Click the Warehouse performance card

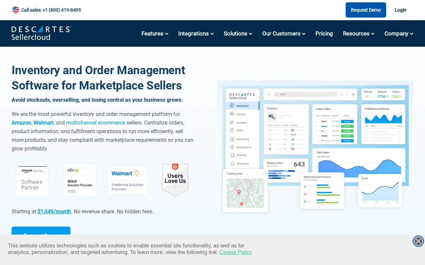pos(322,190)
